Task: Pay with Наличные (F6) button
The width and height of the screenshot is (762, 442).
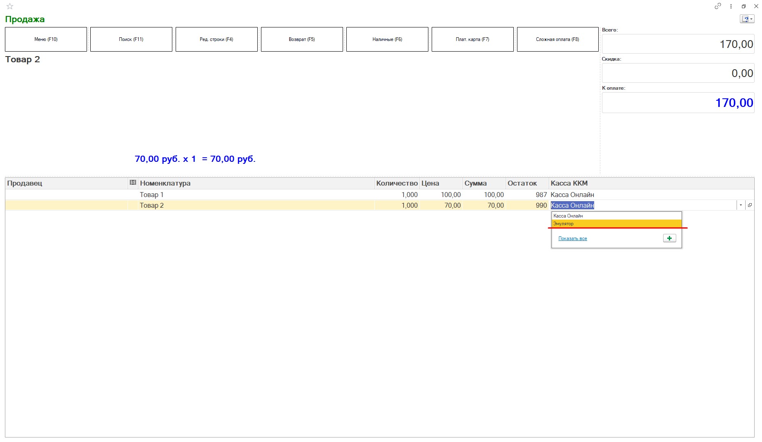Action: [x=387, y=39]
